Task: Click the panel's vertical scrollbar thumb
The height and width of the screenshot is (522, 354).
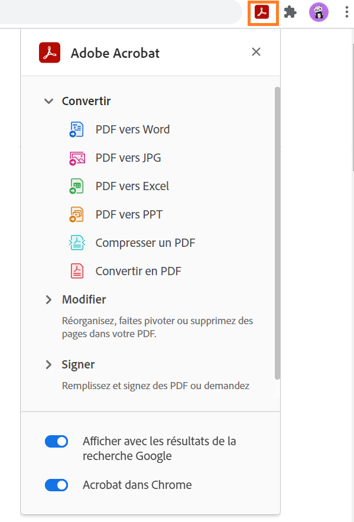Action: (277, 233)
